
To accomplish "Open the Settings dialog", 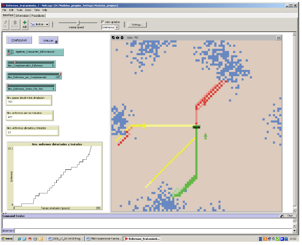I will pyautogui.click(x=137, y=24).
